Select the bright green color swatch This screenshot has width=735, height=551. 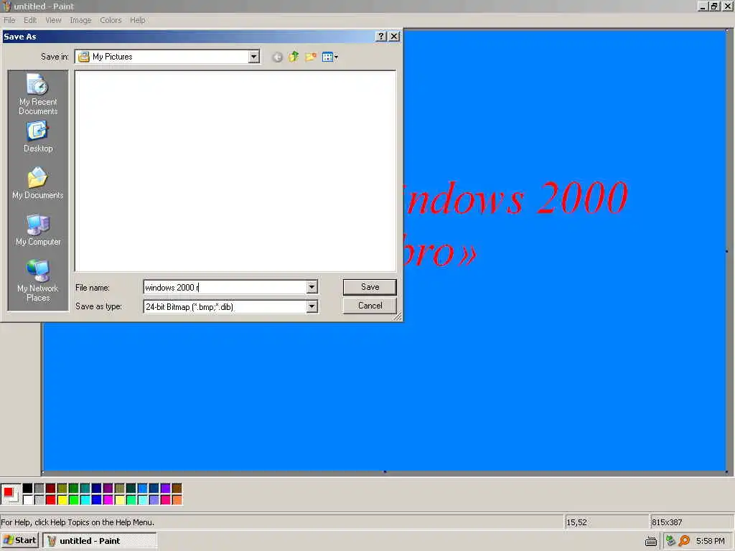click(x=74, y=500)
